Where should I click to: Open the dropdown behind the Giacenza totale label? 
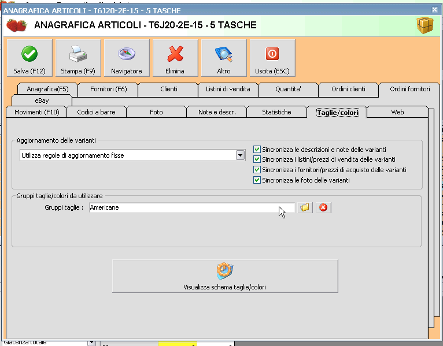91,343
